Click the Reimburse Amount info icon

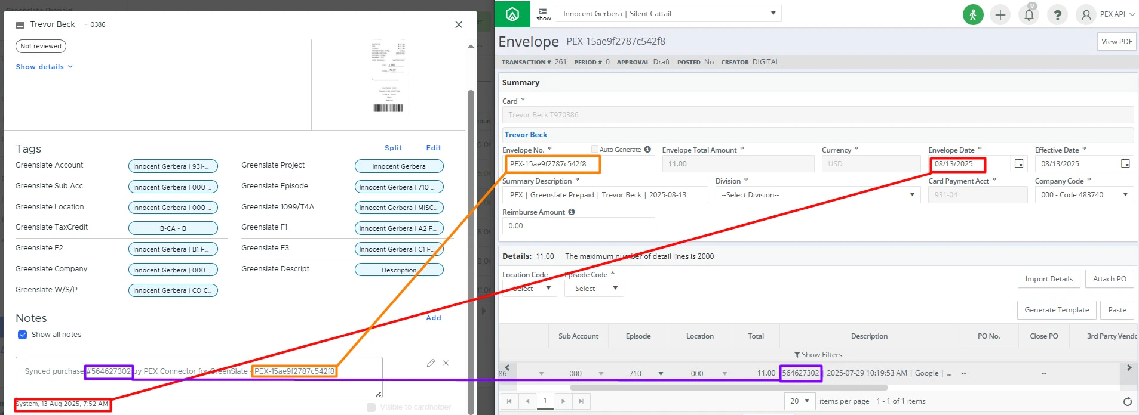[572, 212]
